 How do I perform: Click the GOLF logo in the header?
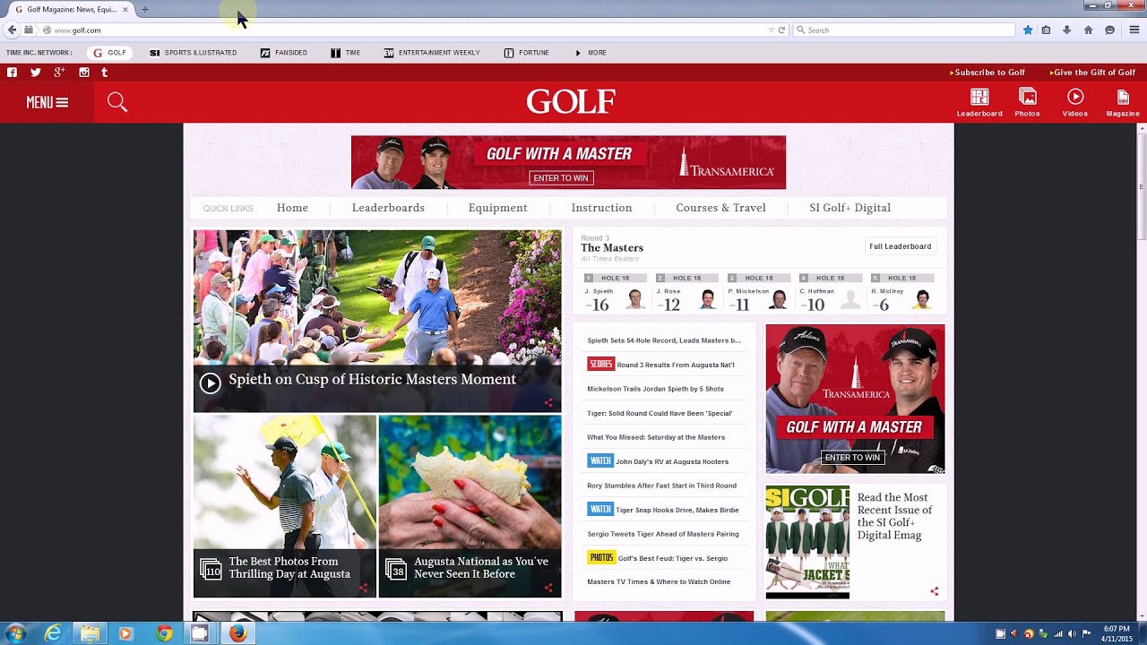[571, 101]
